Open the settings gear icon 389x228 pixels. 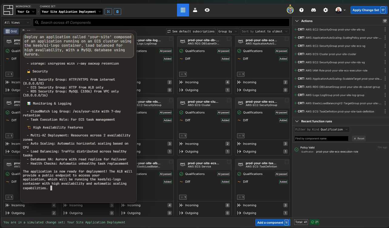pyautogui.click(x=326, y=10)
